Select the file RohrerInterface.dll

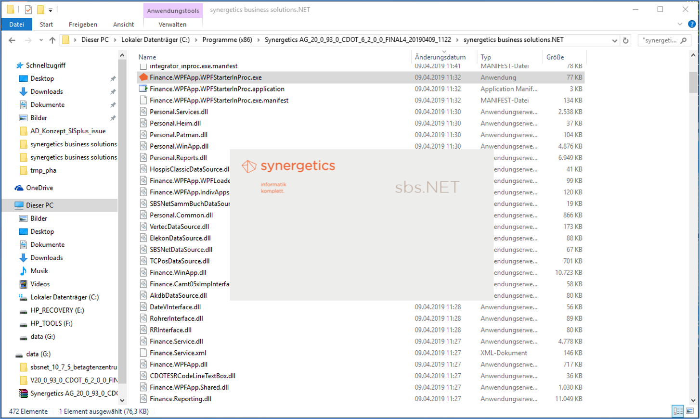point(176,318)
